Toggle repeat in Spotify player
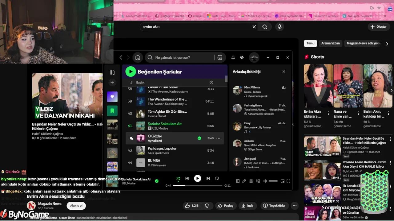Image resolution: width=394 pixels, height=221 pixels. (217, 178)
